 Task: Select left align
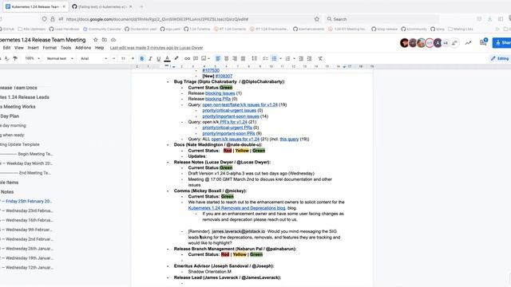point(218,58)
